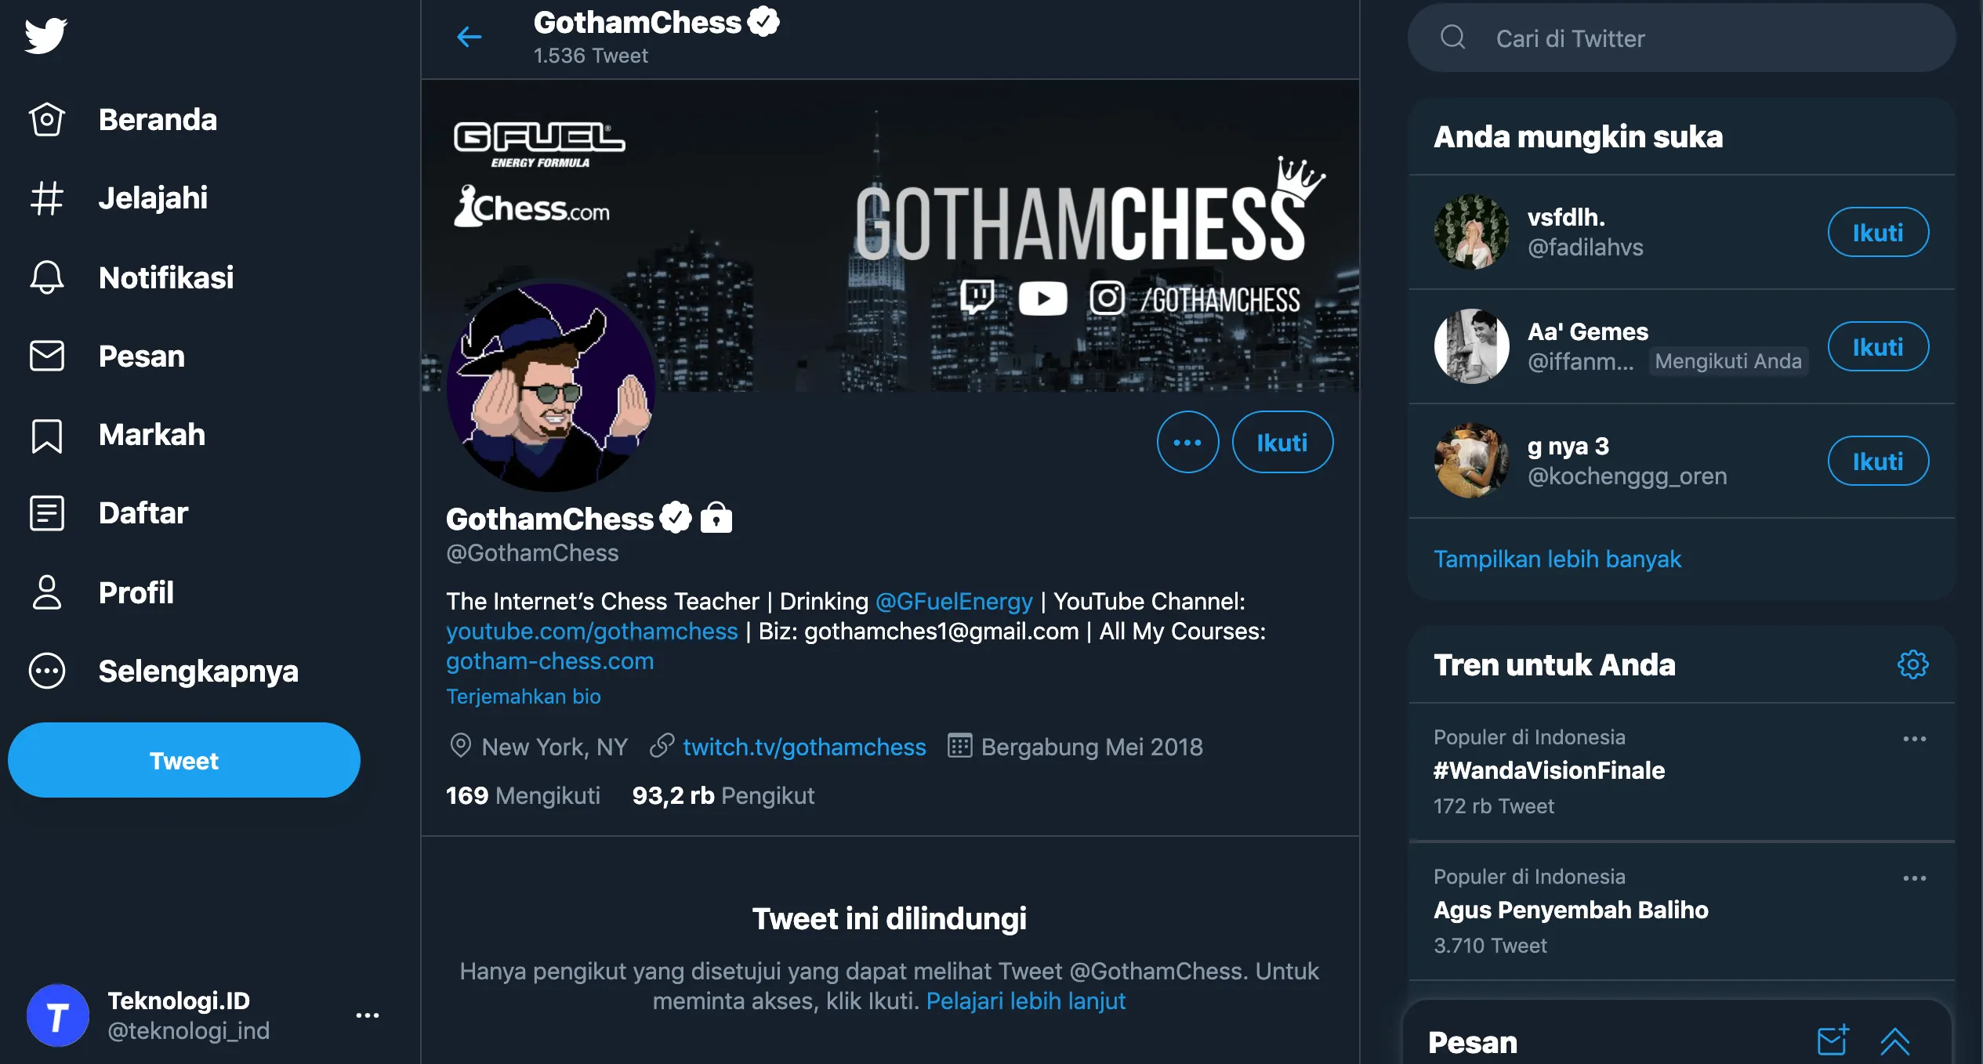
Task: Follow GothamChess with the Ikuti button
Action: (x=1282, y=443)
